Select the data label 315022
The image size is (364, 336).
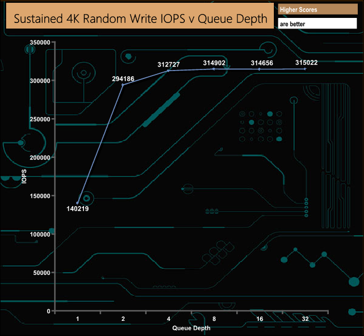306,63
